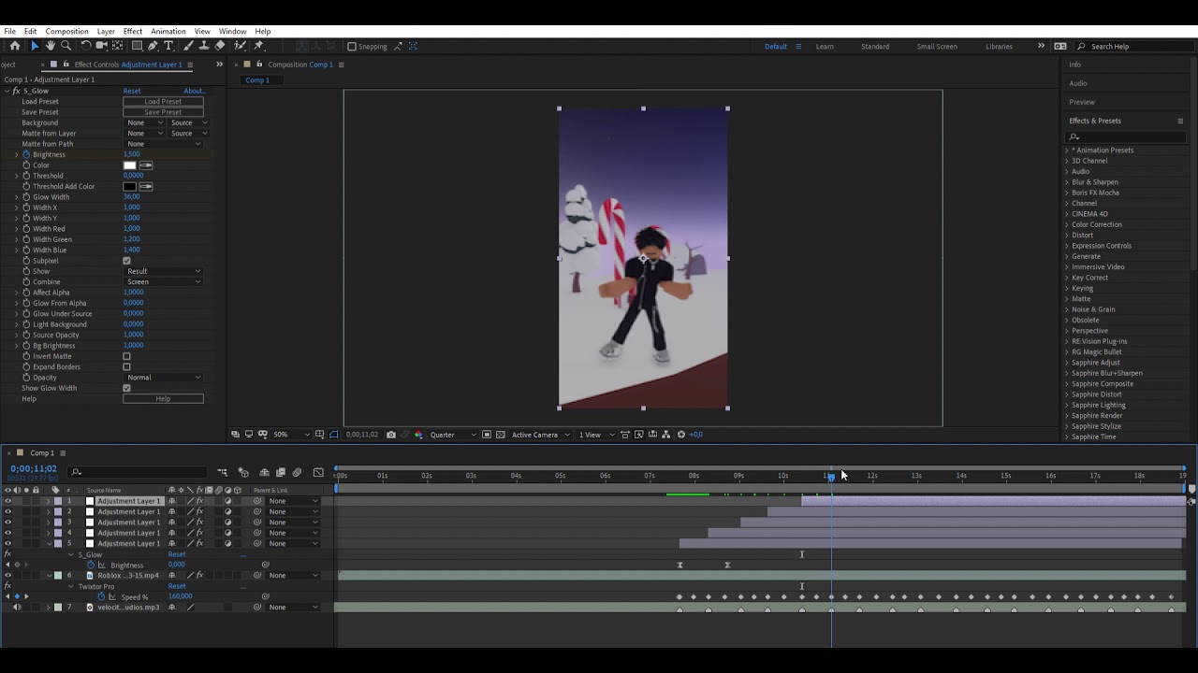Select the Brush tool

[188, 46]
